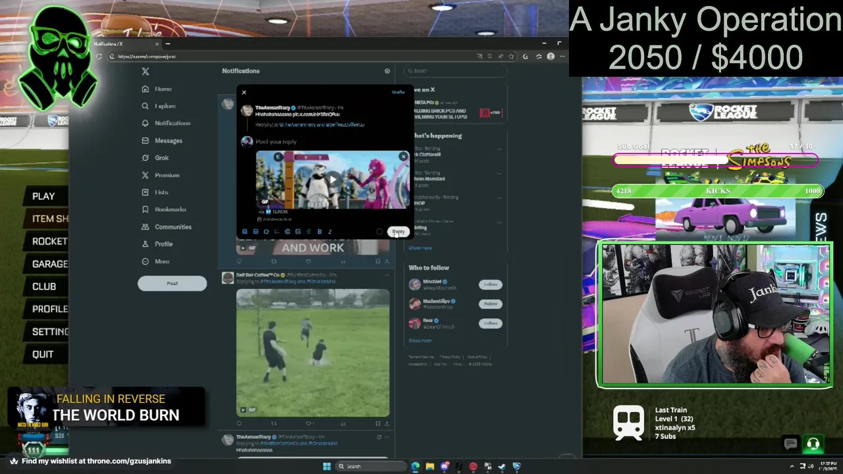Open browser profile avatar
The height and width of the screenshot is (474, 843).
pyautogui.click(x=551, y=57)
